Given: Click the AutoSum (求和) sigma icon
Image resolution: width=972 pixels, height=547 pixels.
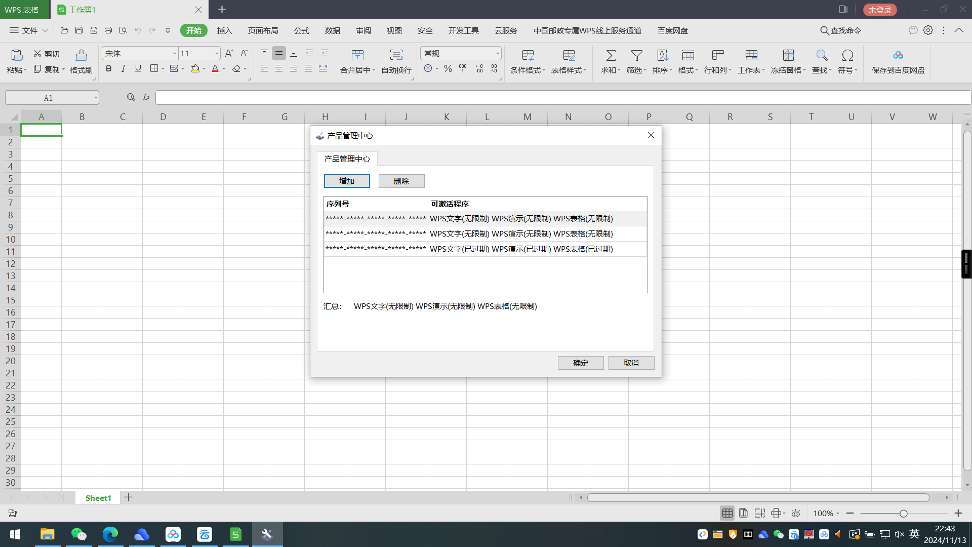Looking at the screenshot, I should click(x=611, y=55).
